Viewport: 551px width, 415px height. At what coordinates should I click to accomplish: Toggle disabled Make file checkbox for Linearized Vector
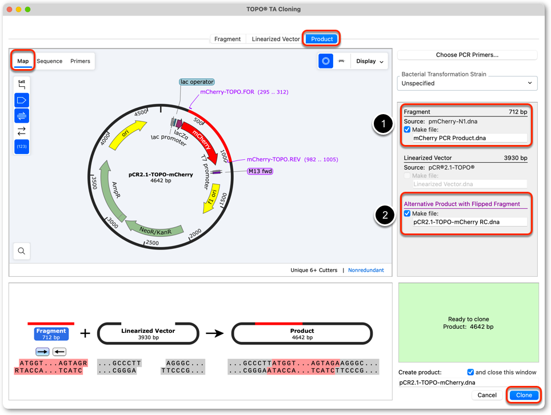(x=407, y=175)
